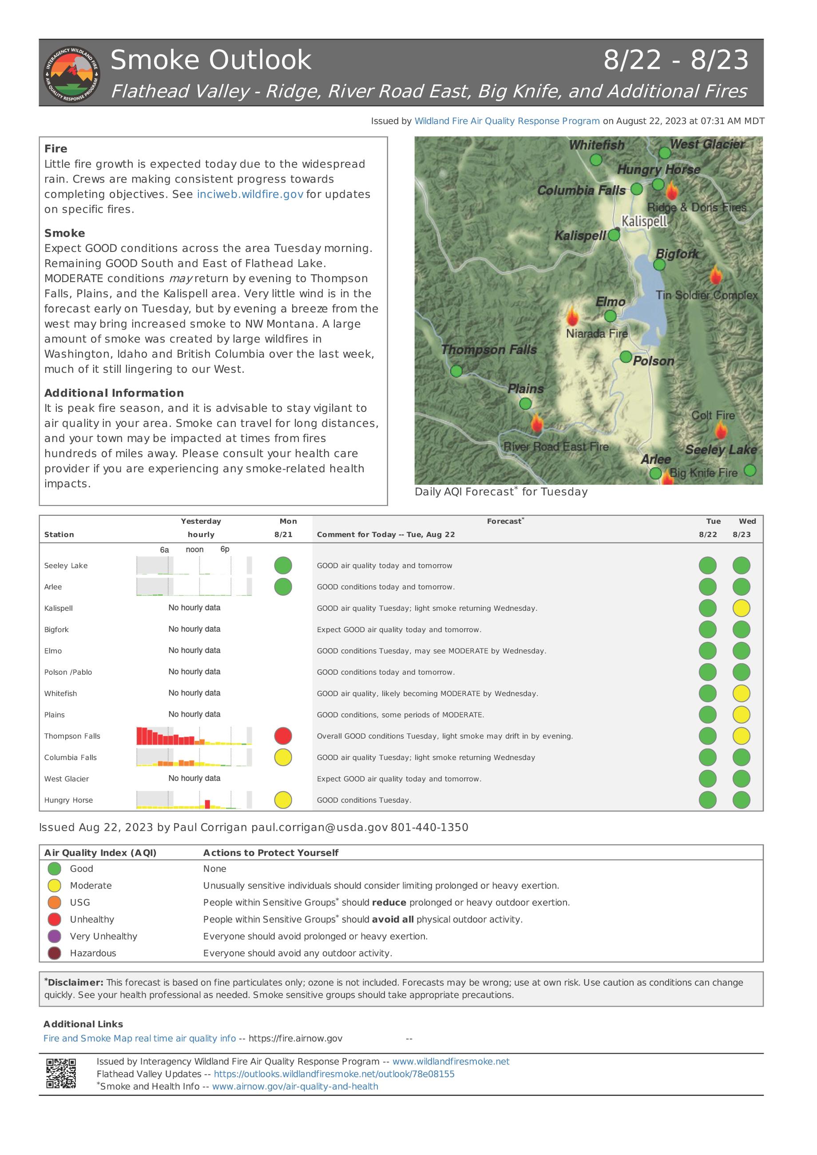
Task: Click the Elmo station marker on map
Action: tap(610, 316)
